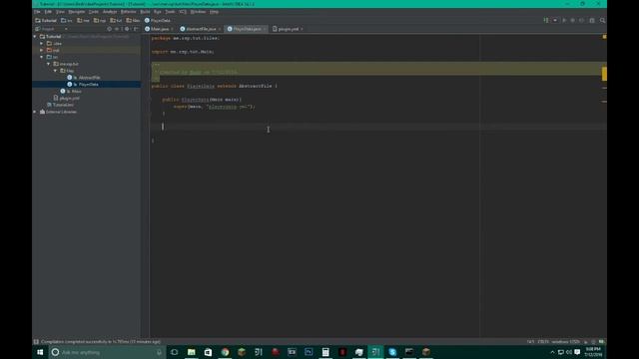
Task: Click the IntelliJ IDEA taskbar icon
Action: pyautogui.click(x=375, y=352)
